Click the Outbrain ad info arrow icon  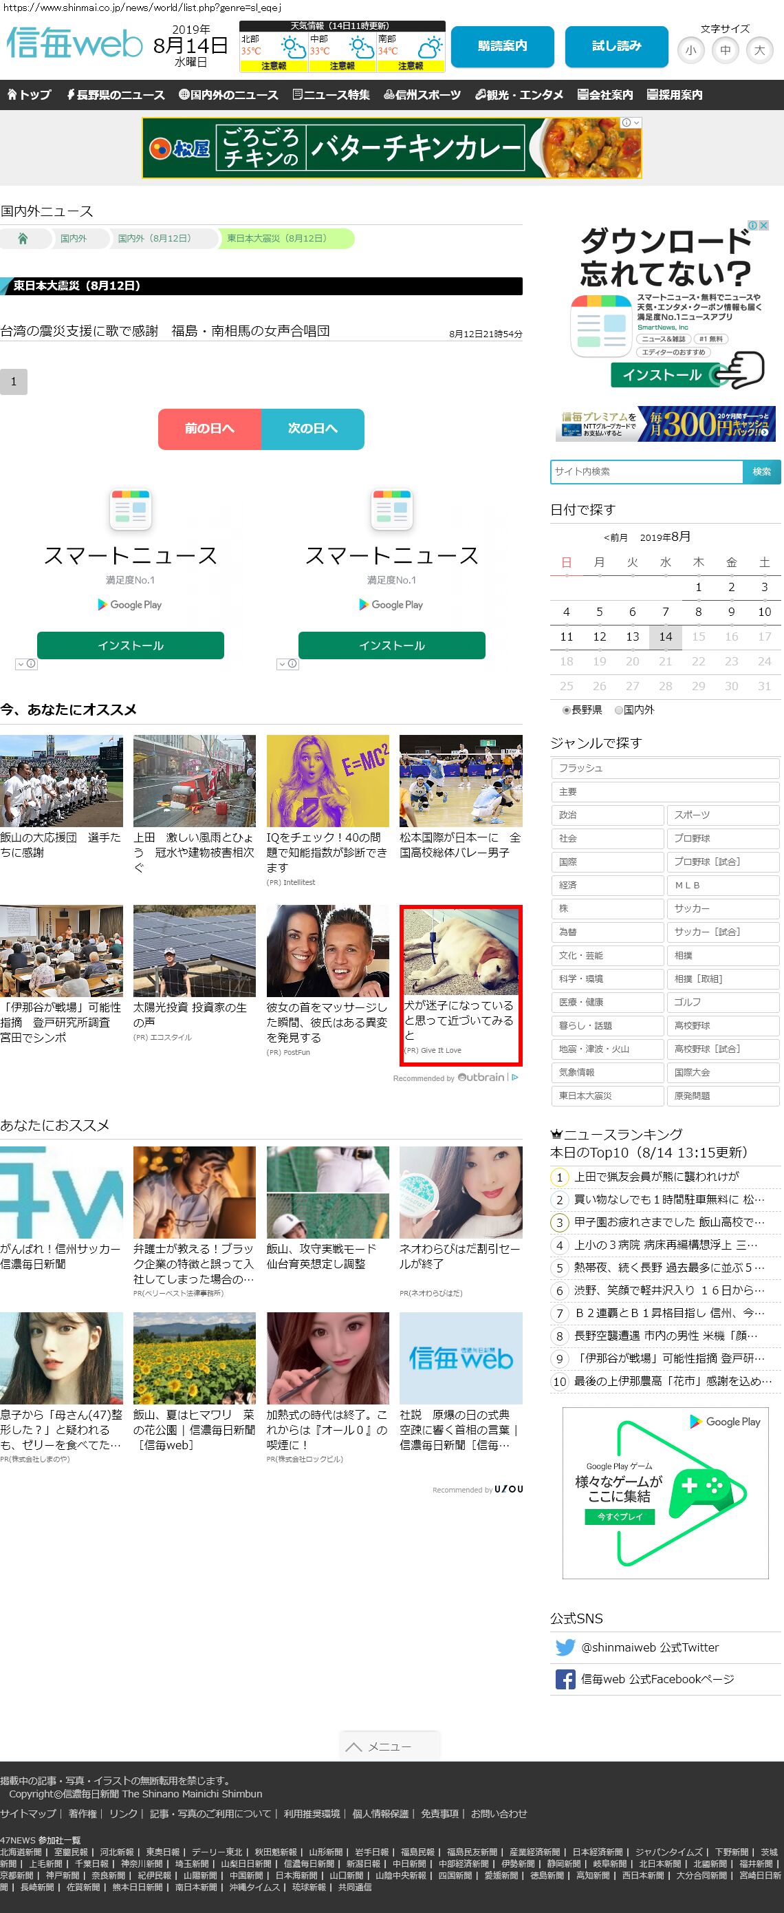515,1077
